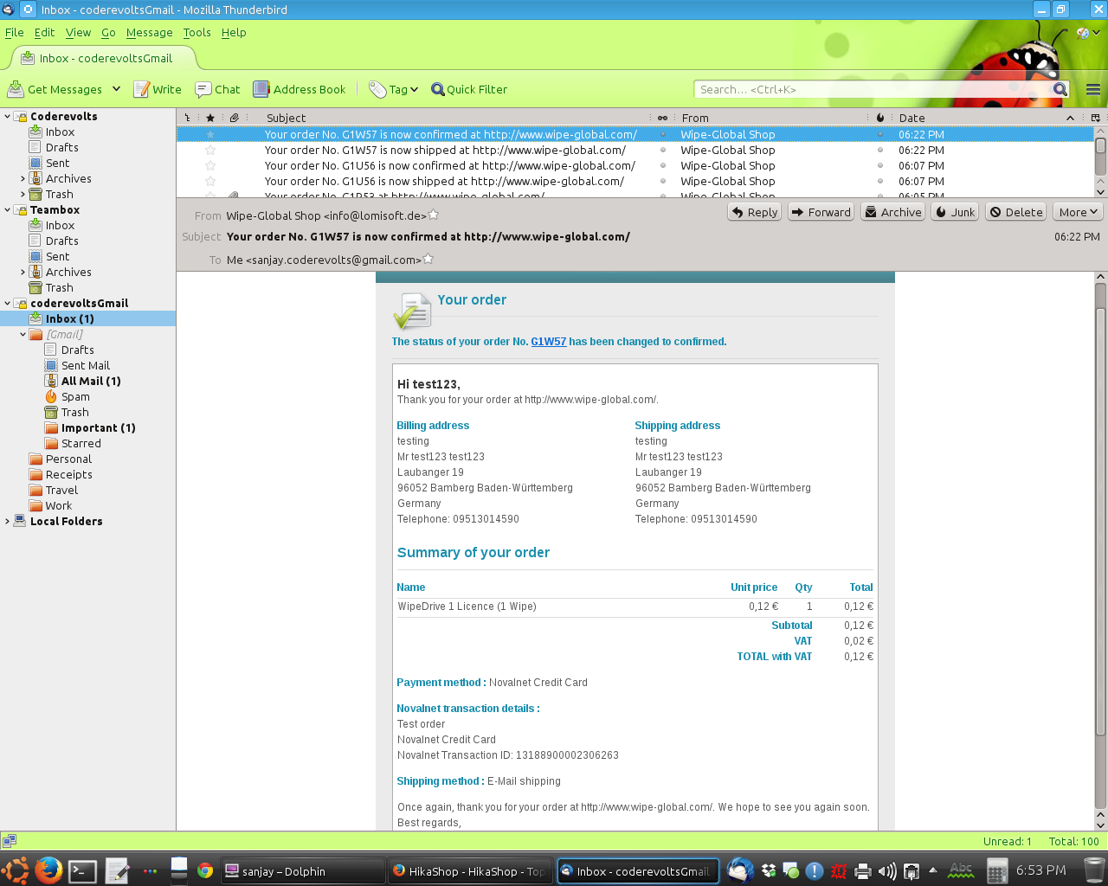This screenshot has width=1108, height=886.
Task: Launch Chrome from the taskbar
Action: (205, 870)
